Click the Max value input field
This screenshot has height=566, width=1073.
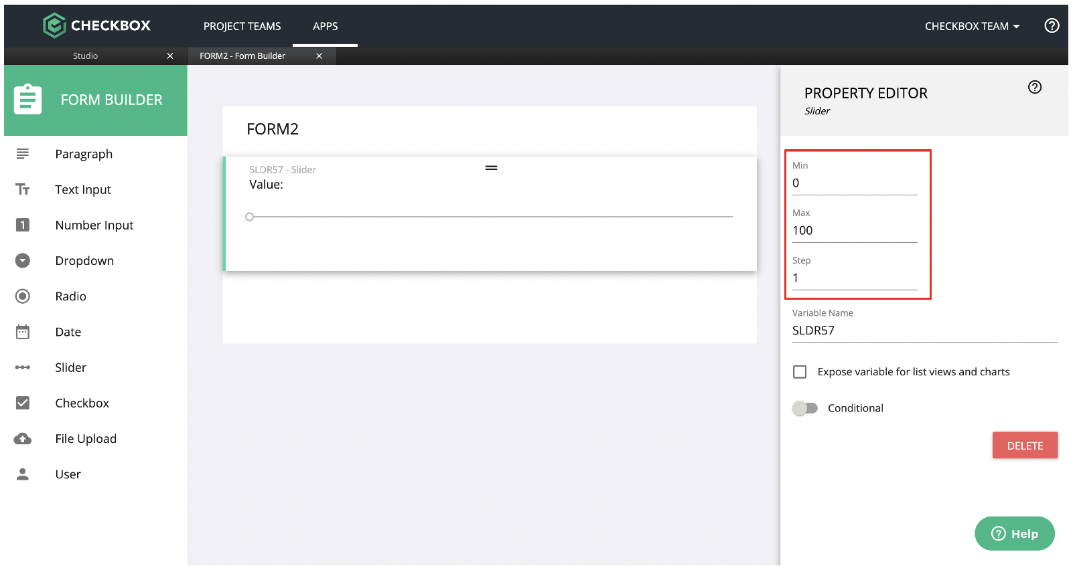point(855,231)
